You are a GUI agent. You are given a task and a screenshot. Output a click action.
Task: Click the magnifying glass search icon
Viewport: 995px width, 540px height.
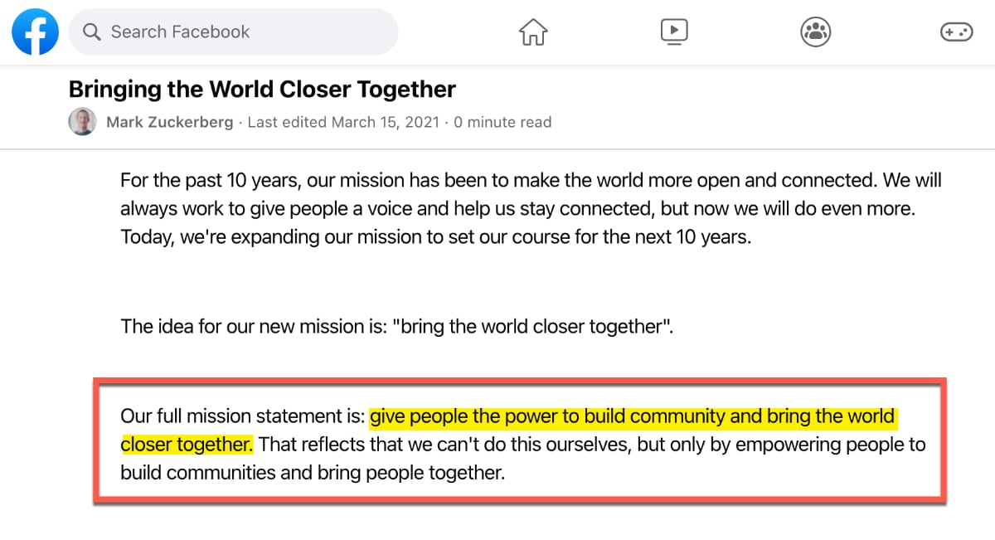click(92, 32)
